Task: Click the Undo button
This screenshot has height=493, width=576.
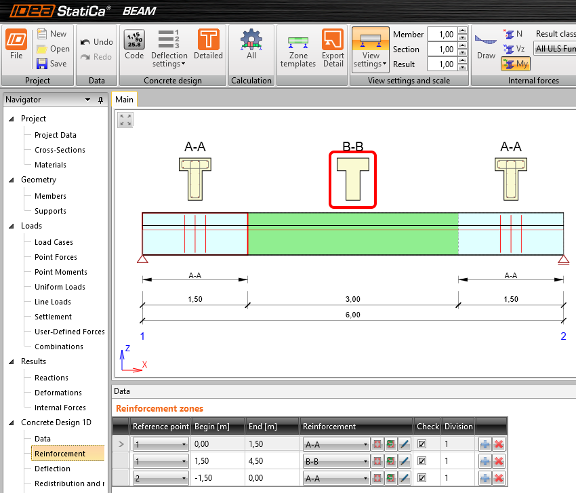Action: [x=96, y=41]
